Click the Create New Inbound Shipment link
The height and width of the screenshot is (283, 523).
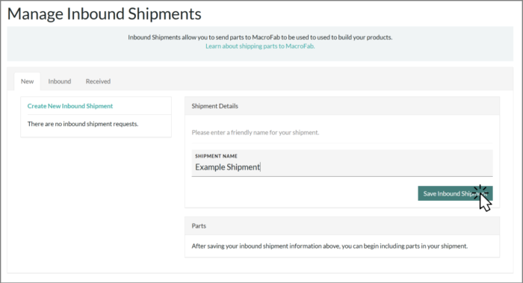(70, 106)
